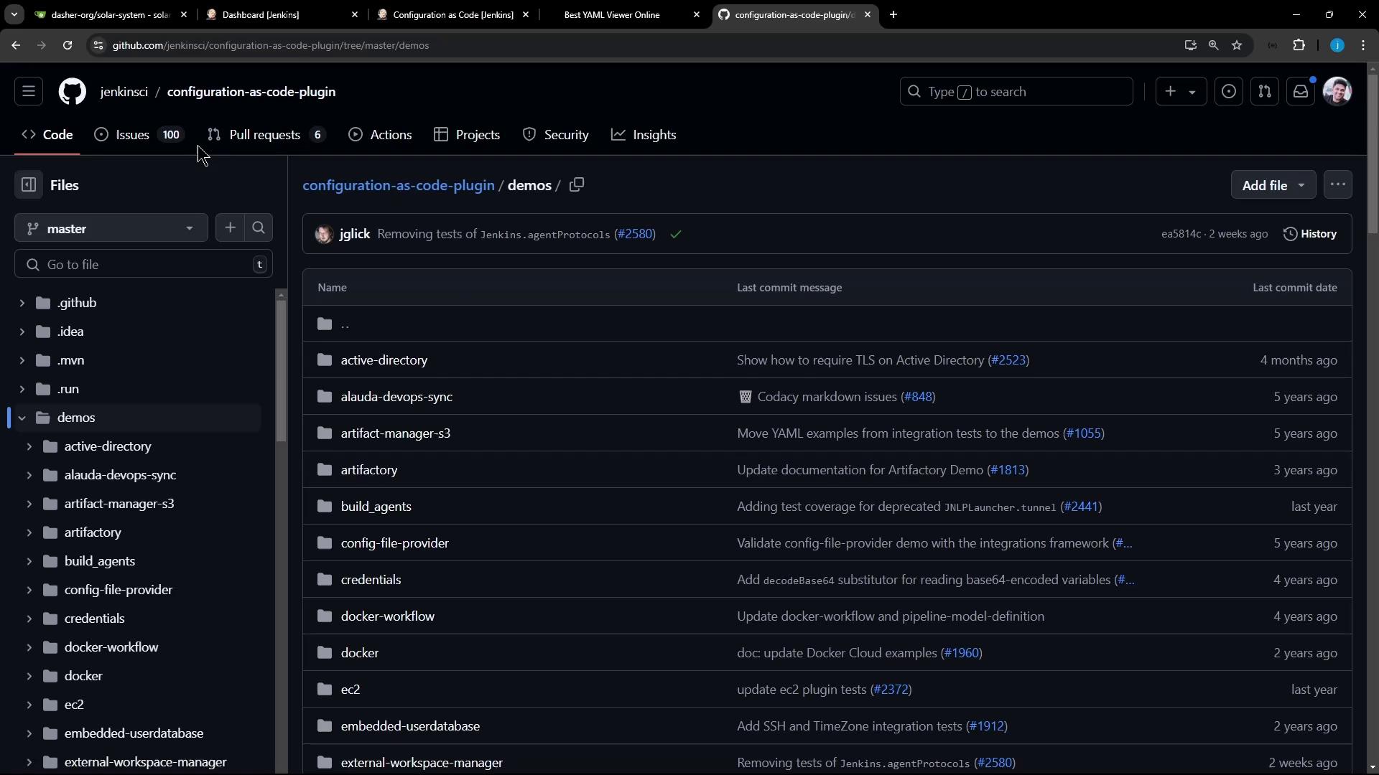Click the green commit status checkmark
Image resolution: width=1379 pixels, height=775 pixels.
[676, 235]
